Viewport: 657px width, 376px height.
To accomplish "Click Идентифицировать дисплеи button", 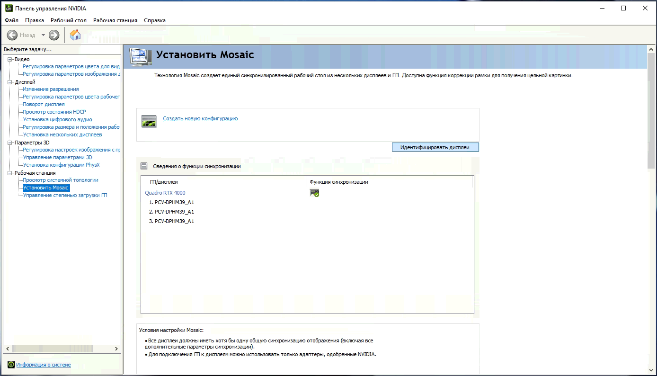I will [435, 147].
